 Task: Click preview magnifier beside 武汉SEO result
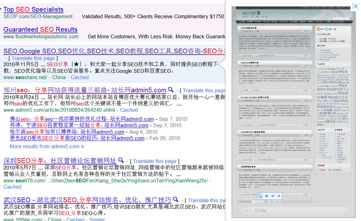coord(175,200)
